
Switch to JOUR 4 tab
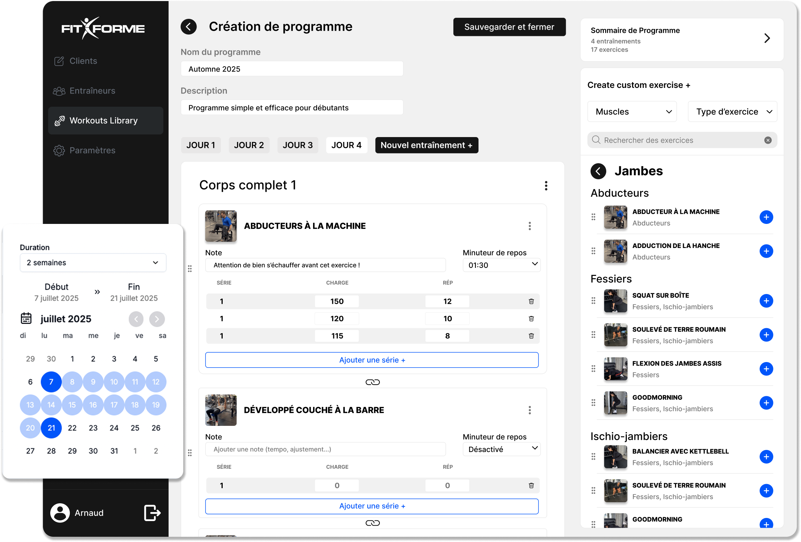(x=347, y=145)
